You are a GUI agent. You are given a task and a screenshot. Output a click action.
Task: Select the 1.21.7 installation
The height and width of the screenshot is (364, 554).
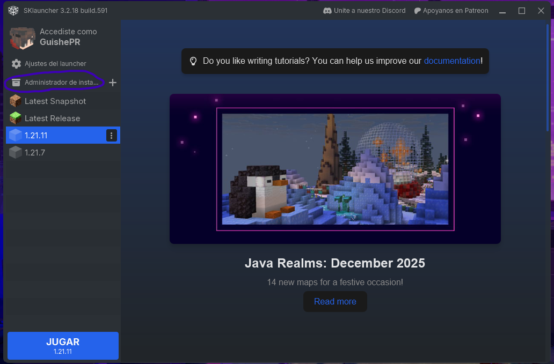point(36,153)
